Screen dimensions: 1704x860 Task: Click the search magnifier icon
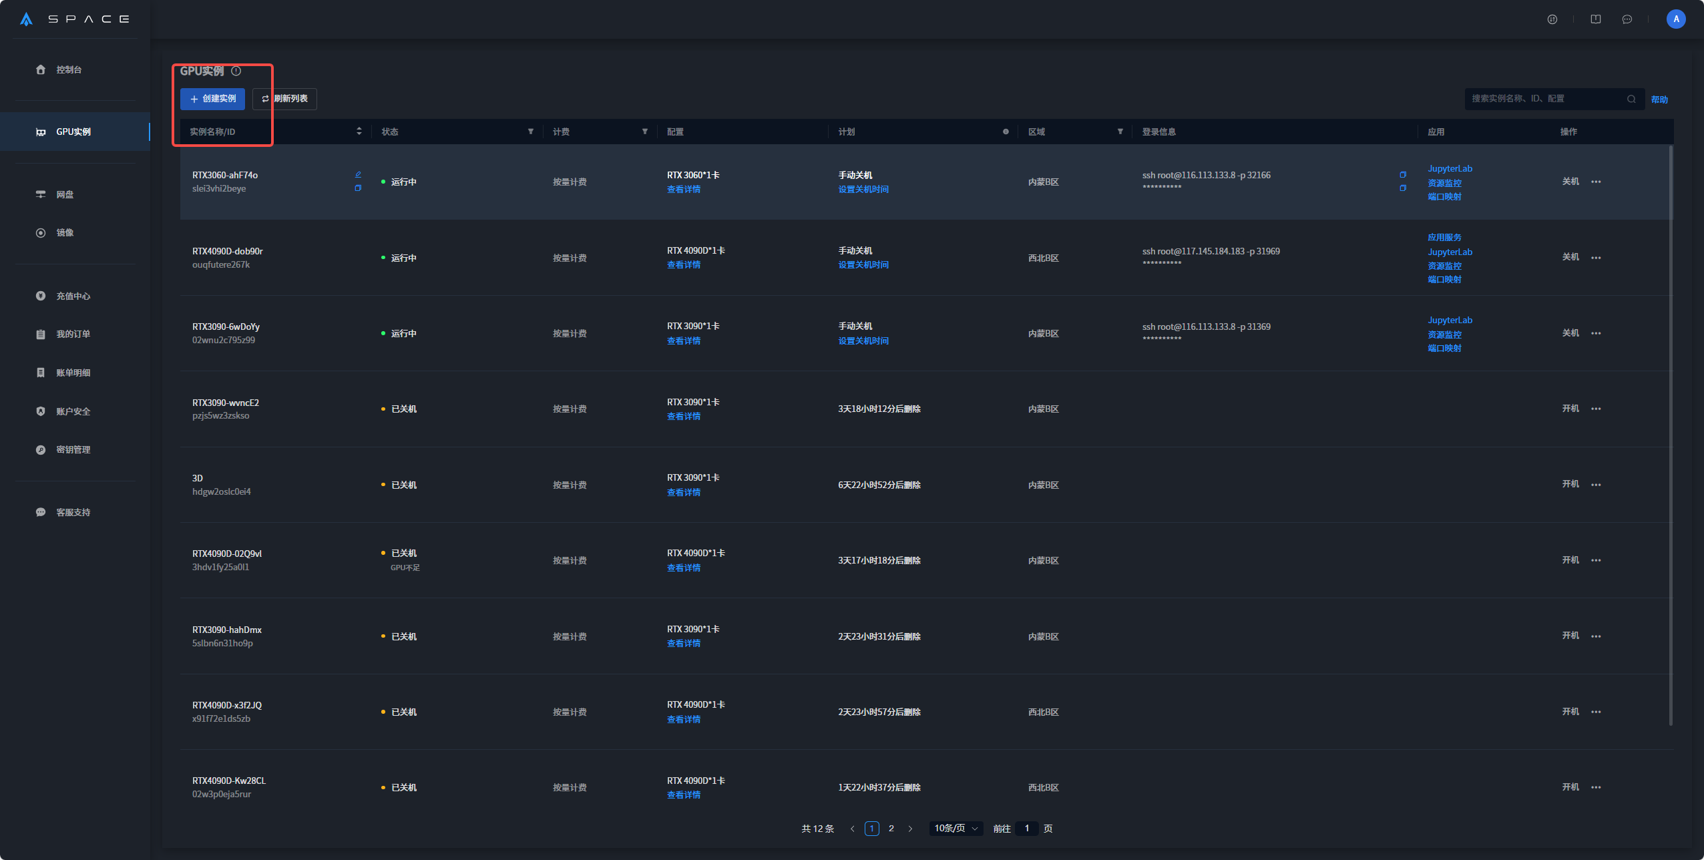pos(1631,99)
